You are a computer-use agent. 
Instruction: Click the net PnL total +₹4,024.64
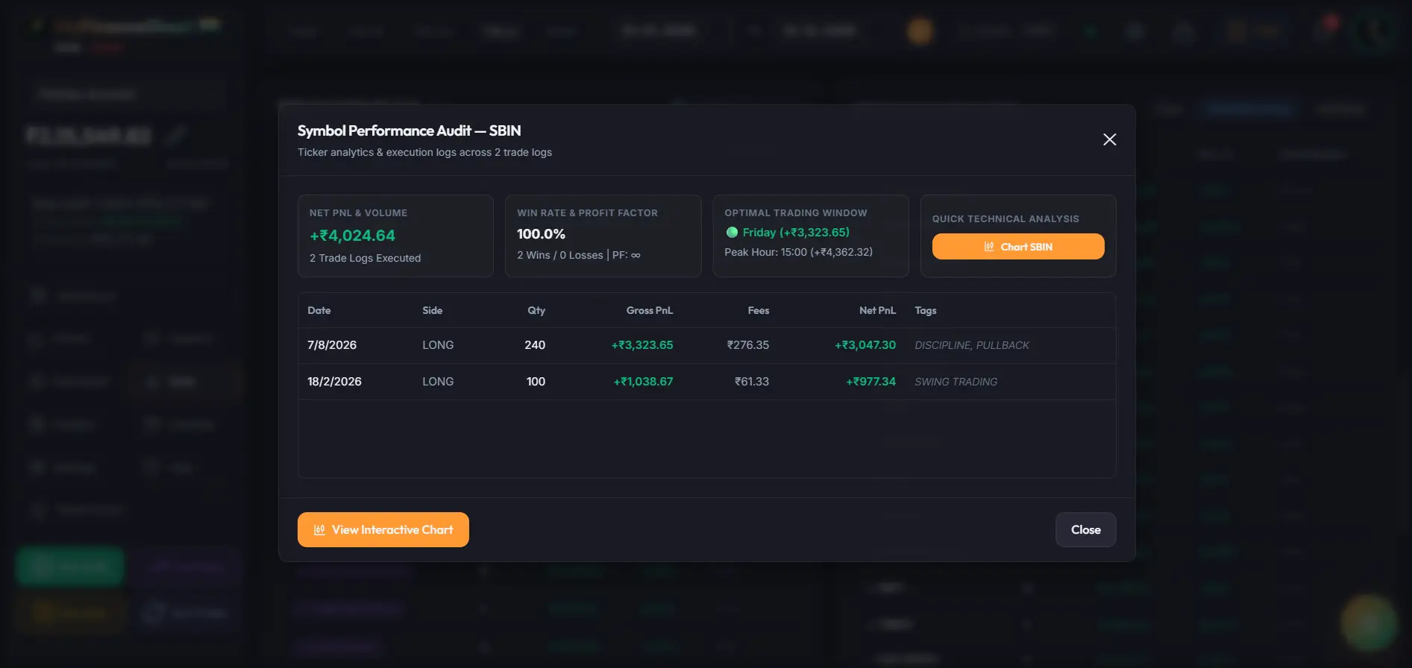click(352, 236)
